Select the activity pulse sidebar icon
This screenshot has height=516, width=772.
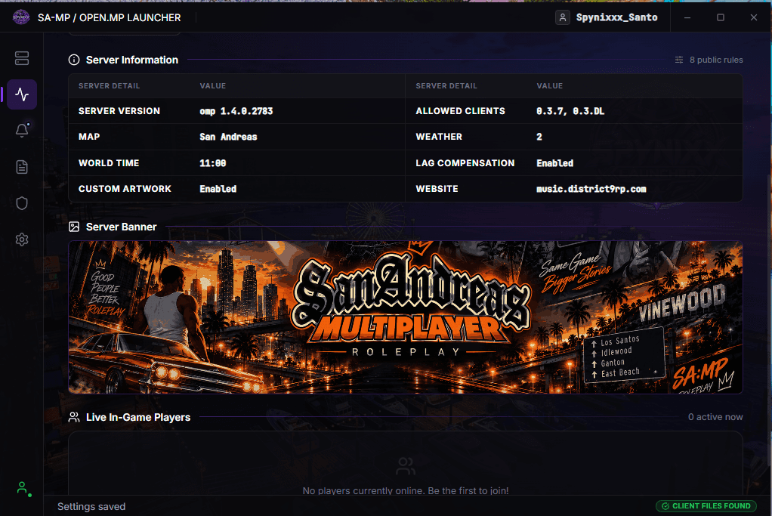point(22,94)
